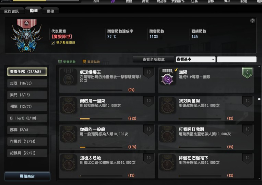Image resolution: width=262 pixels, height=185 pixels.
Task: Click the green honor points badge on 無限
Action: 247,73
